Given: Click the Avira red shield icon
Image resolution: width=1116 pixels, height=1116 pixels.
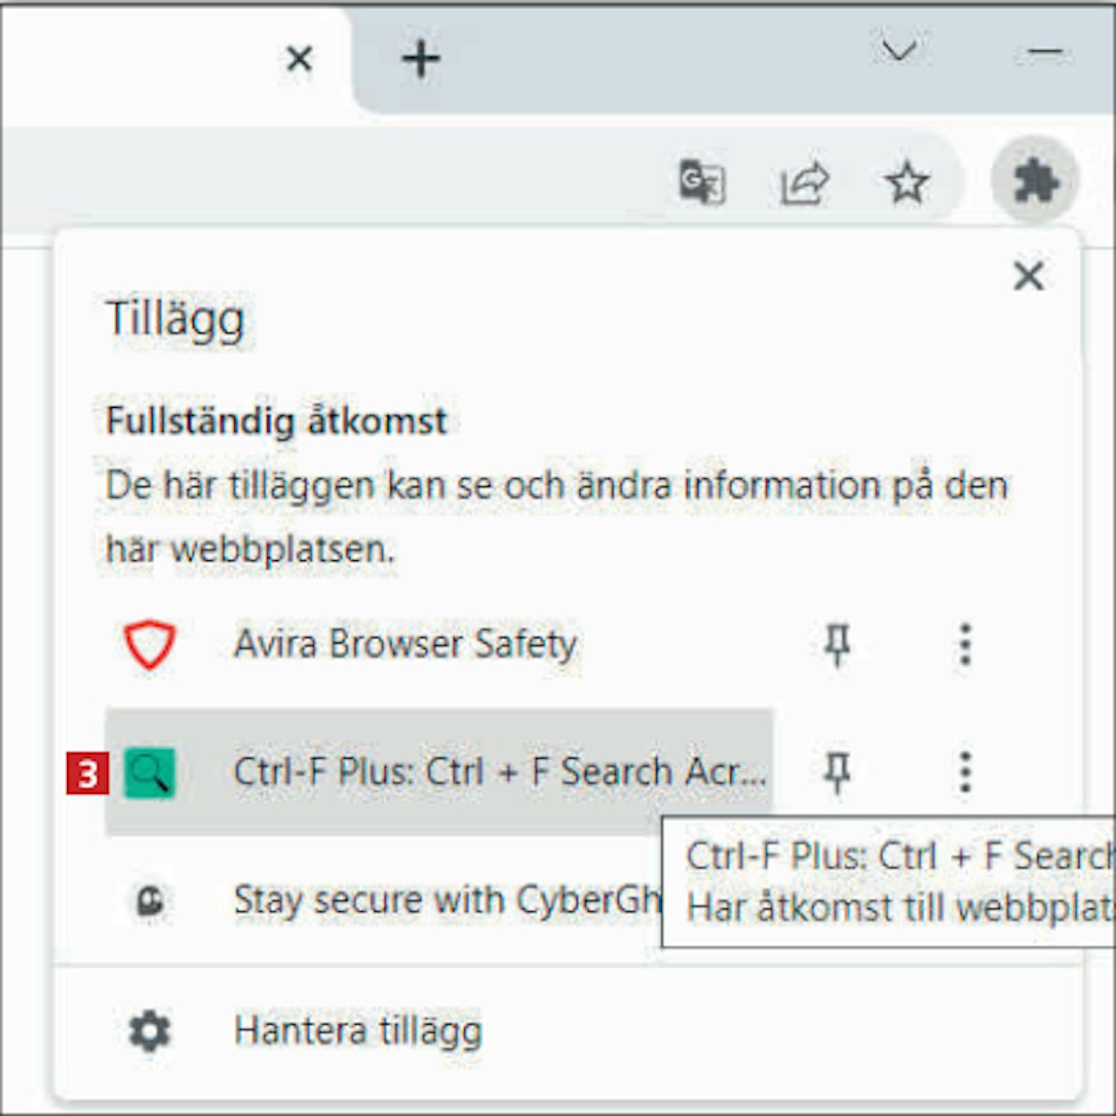Looking at the screenshot, I should point(150,644).
